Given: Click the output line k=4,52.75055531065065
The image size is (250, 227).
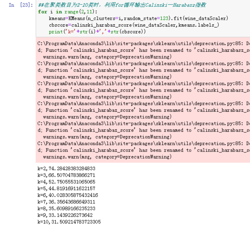Looking at the screenshot, I should click(x=66, y=182).
